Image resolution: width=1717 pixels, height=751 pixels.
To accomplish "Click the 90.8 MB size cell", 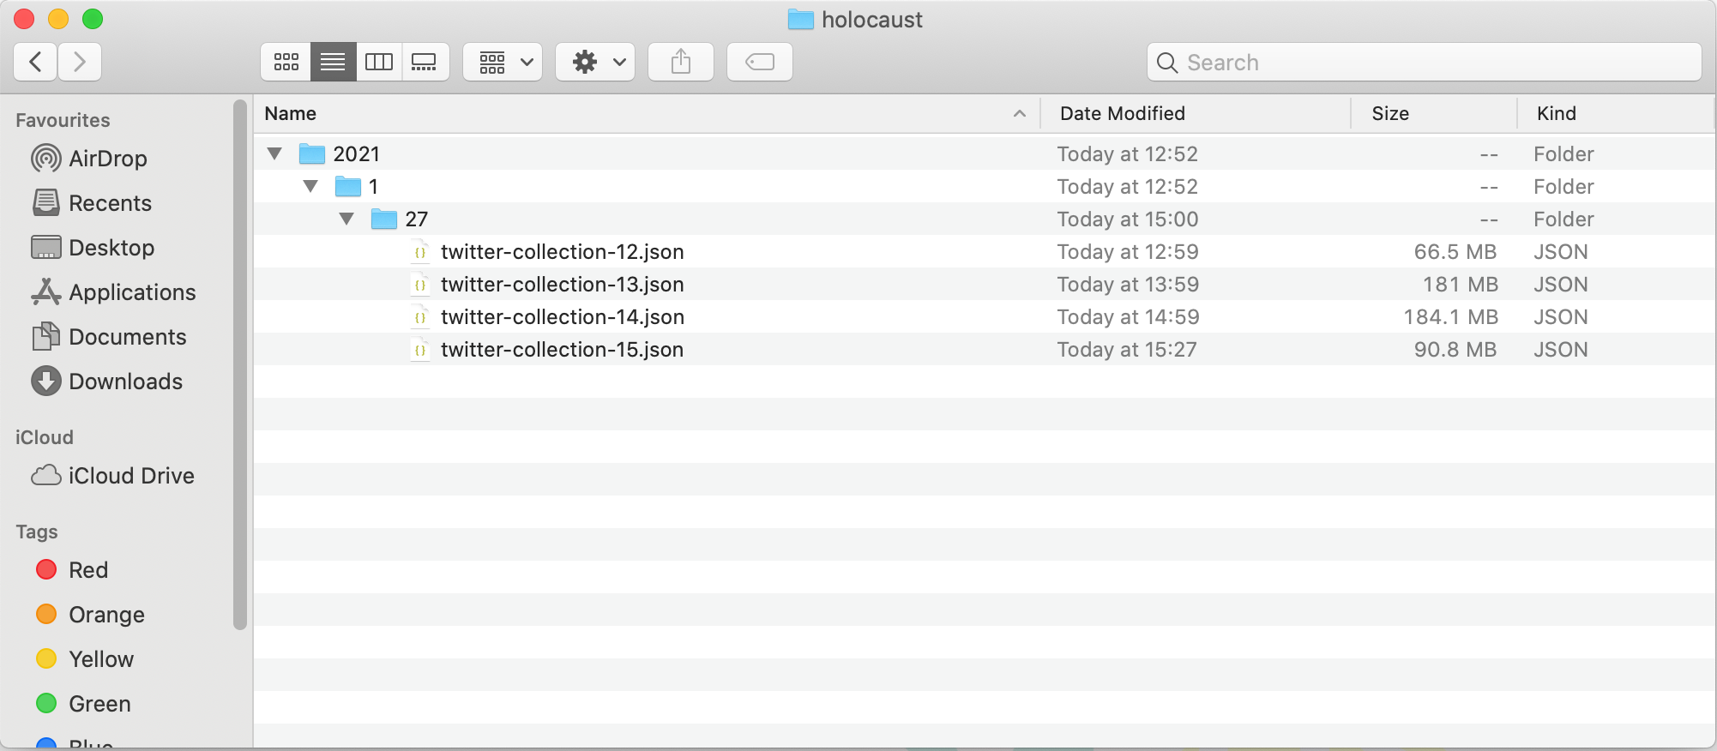I will (1455, 350).
